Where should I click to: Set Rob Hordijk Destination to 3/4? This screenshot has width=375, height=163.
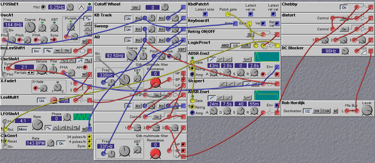click(x=316, y=111)
